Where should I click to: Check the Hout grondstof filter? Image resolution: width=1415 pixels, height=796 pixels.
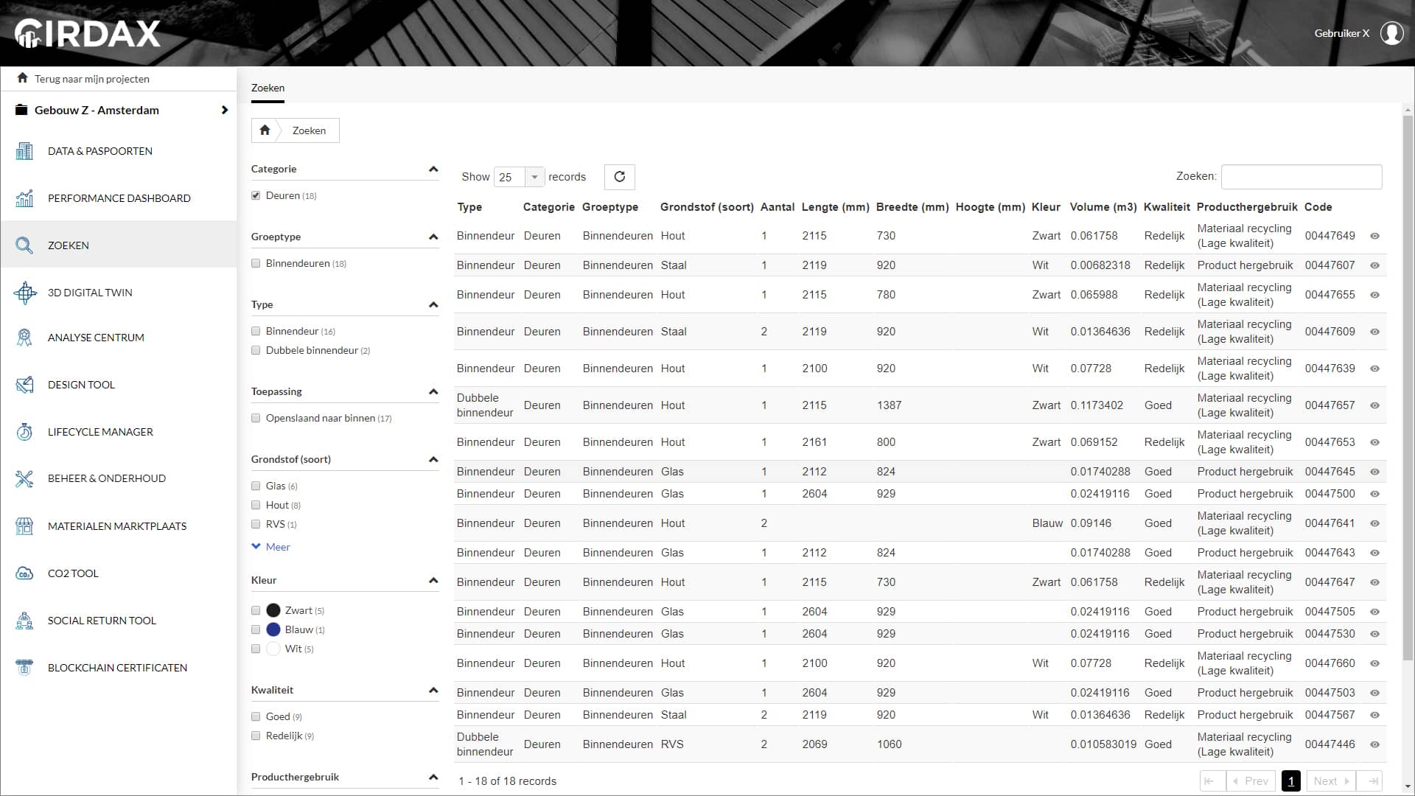click(256, 505)
